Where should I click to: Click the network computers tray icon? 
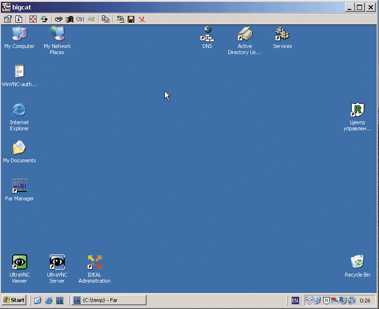[x=317, y=300]
